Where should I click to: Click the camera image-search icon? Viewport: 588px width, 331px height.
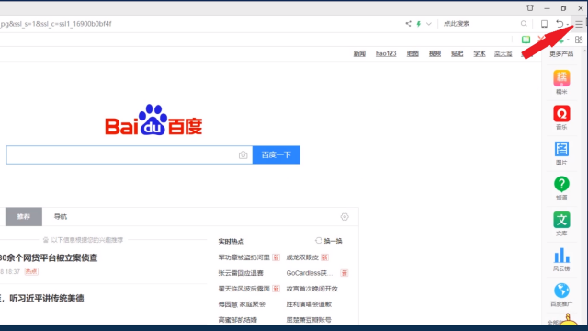pyautogui.click(x=243, y=155)
